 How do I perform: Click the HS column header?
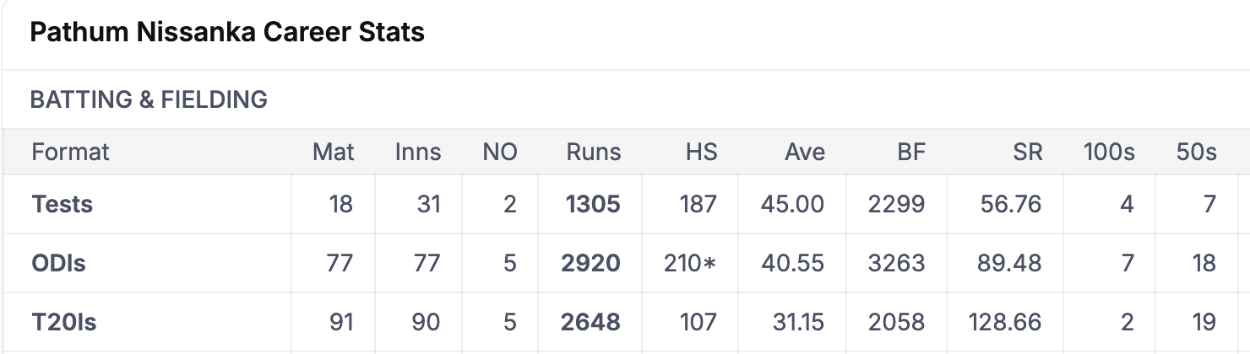(x=702, y=152)
